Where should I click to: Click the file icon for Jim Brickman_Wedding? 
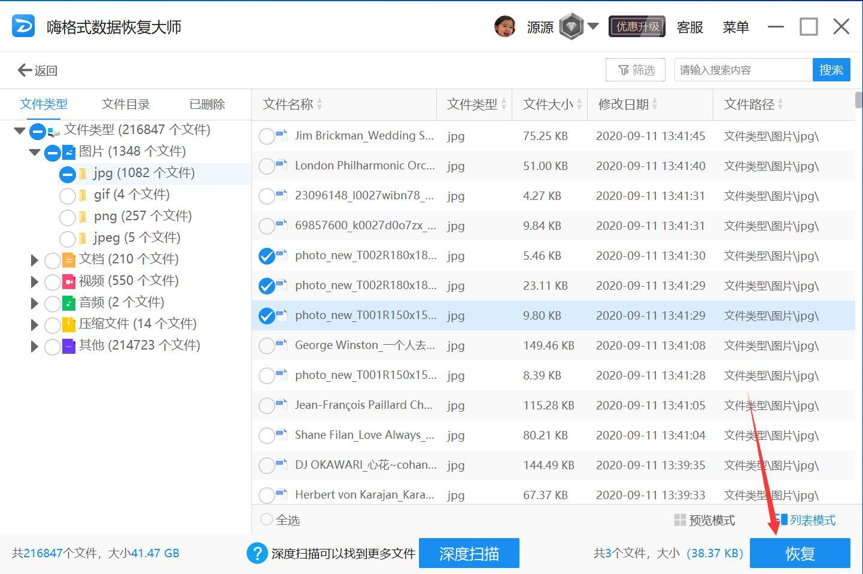(281, 136)
